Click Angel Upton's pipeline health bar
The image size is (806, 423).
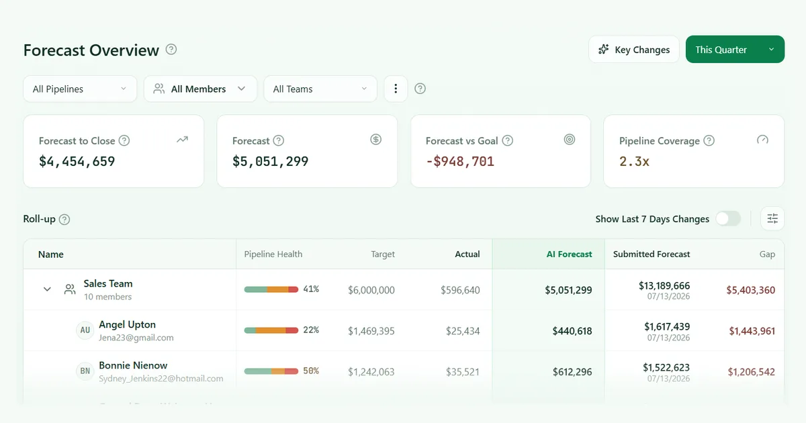[x=271, y=330]
